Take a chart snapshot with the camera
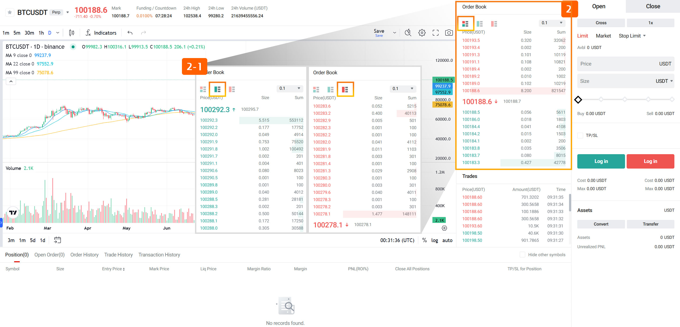Image resolution: width=680 pixels, height=327 pixels. click(x=449, y=33)
